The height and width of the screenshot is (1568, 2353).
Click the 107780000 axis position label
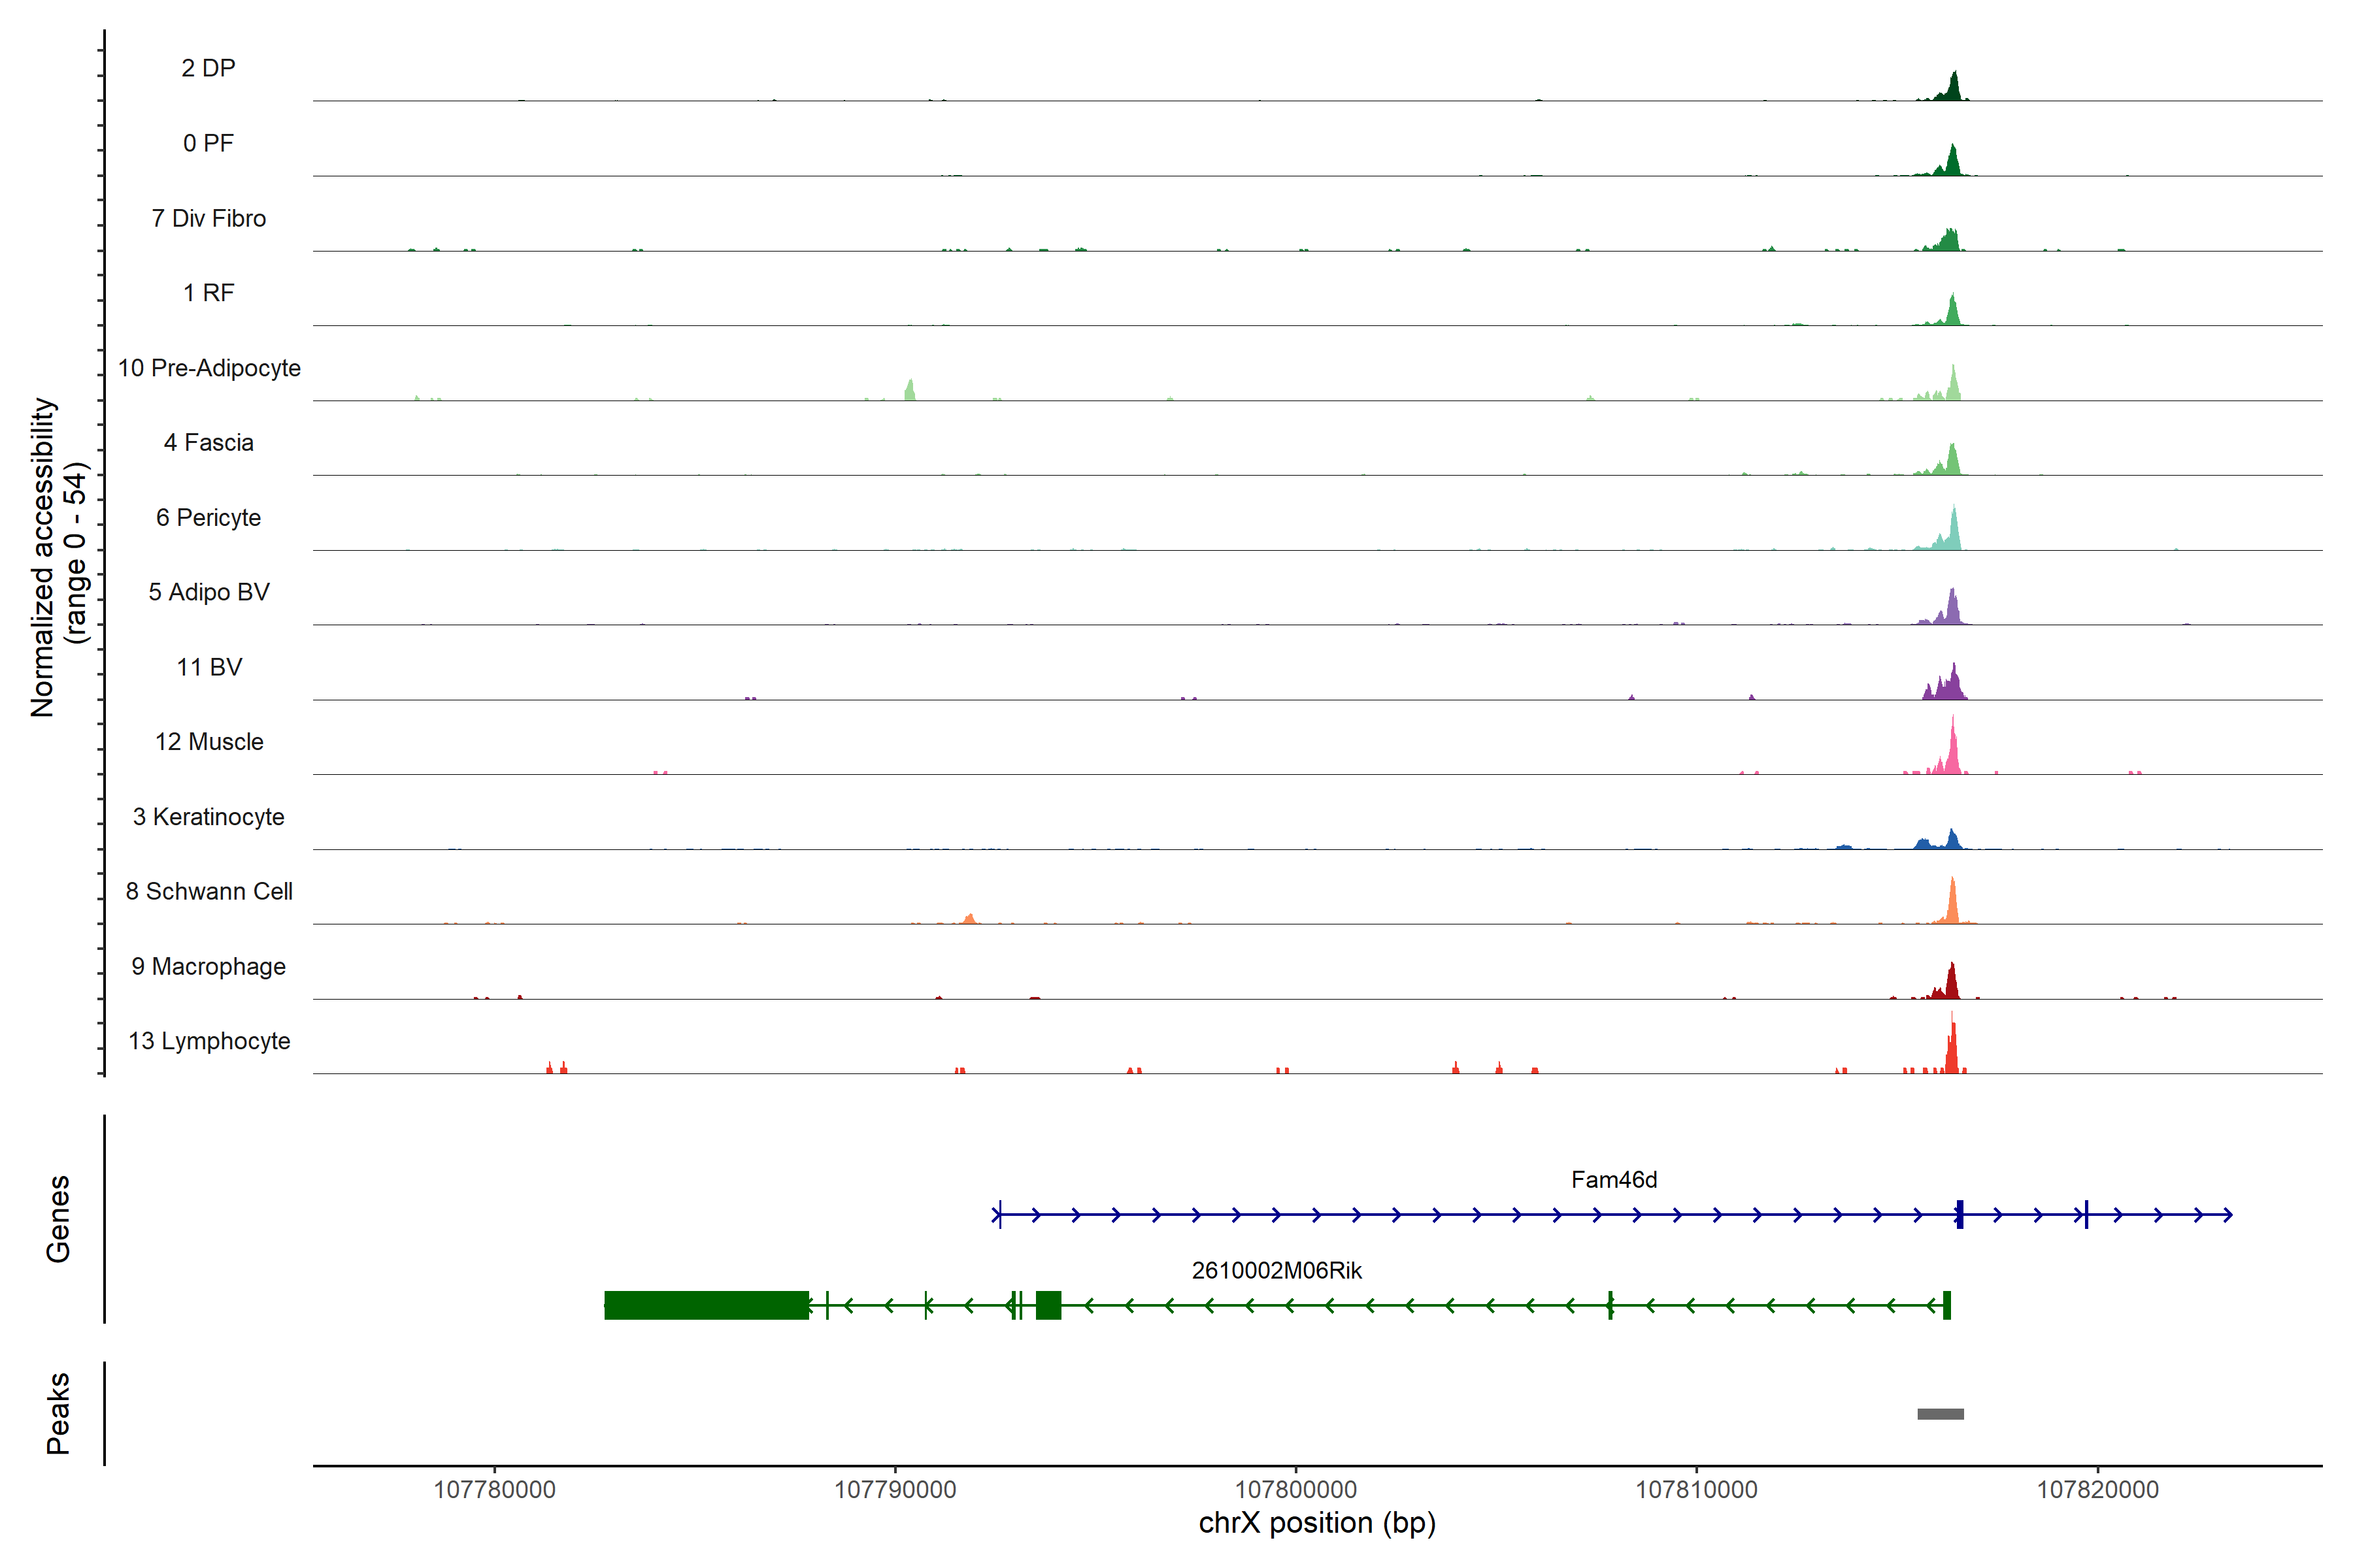[x=494, y=1490]
